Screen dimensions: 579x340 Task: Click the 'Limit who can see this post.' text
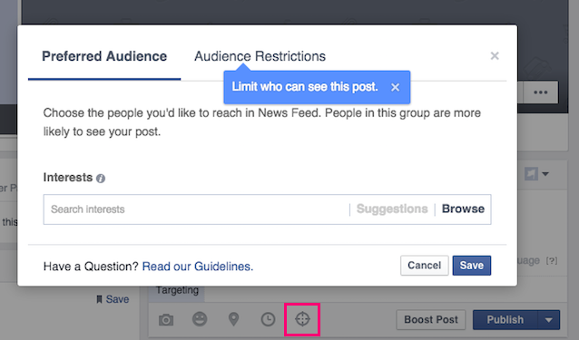[305, 87]
